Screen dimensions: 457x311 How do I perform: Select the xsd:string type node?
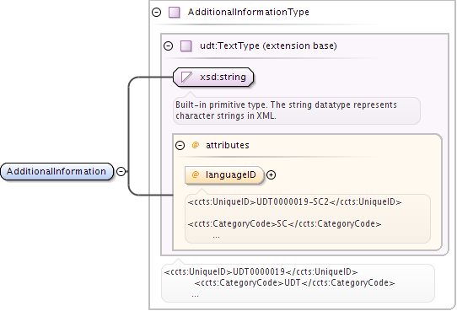pos(213,78)
